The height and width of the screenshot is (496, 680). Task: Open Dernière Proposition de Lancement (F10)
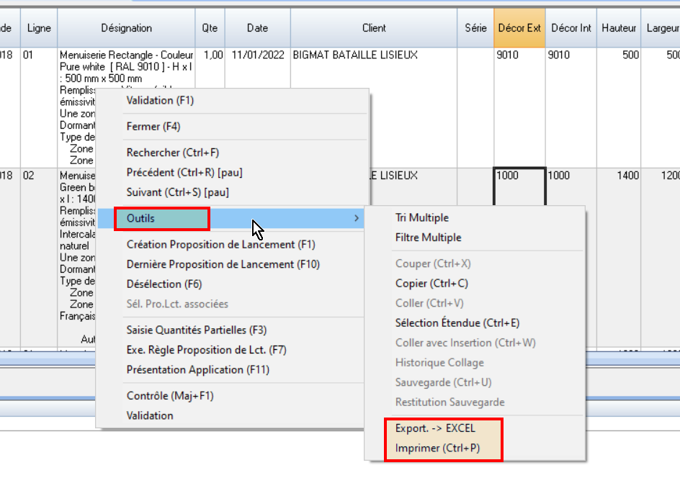pos(223,264)
